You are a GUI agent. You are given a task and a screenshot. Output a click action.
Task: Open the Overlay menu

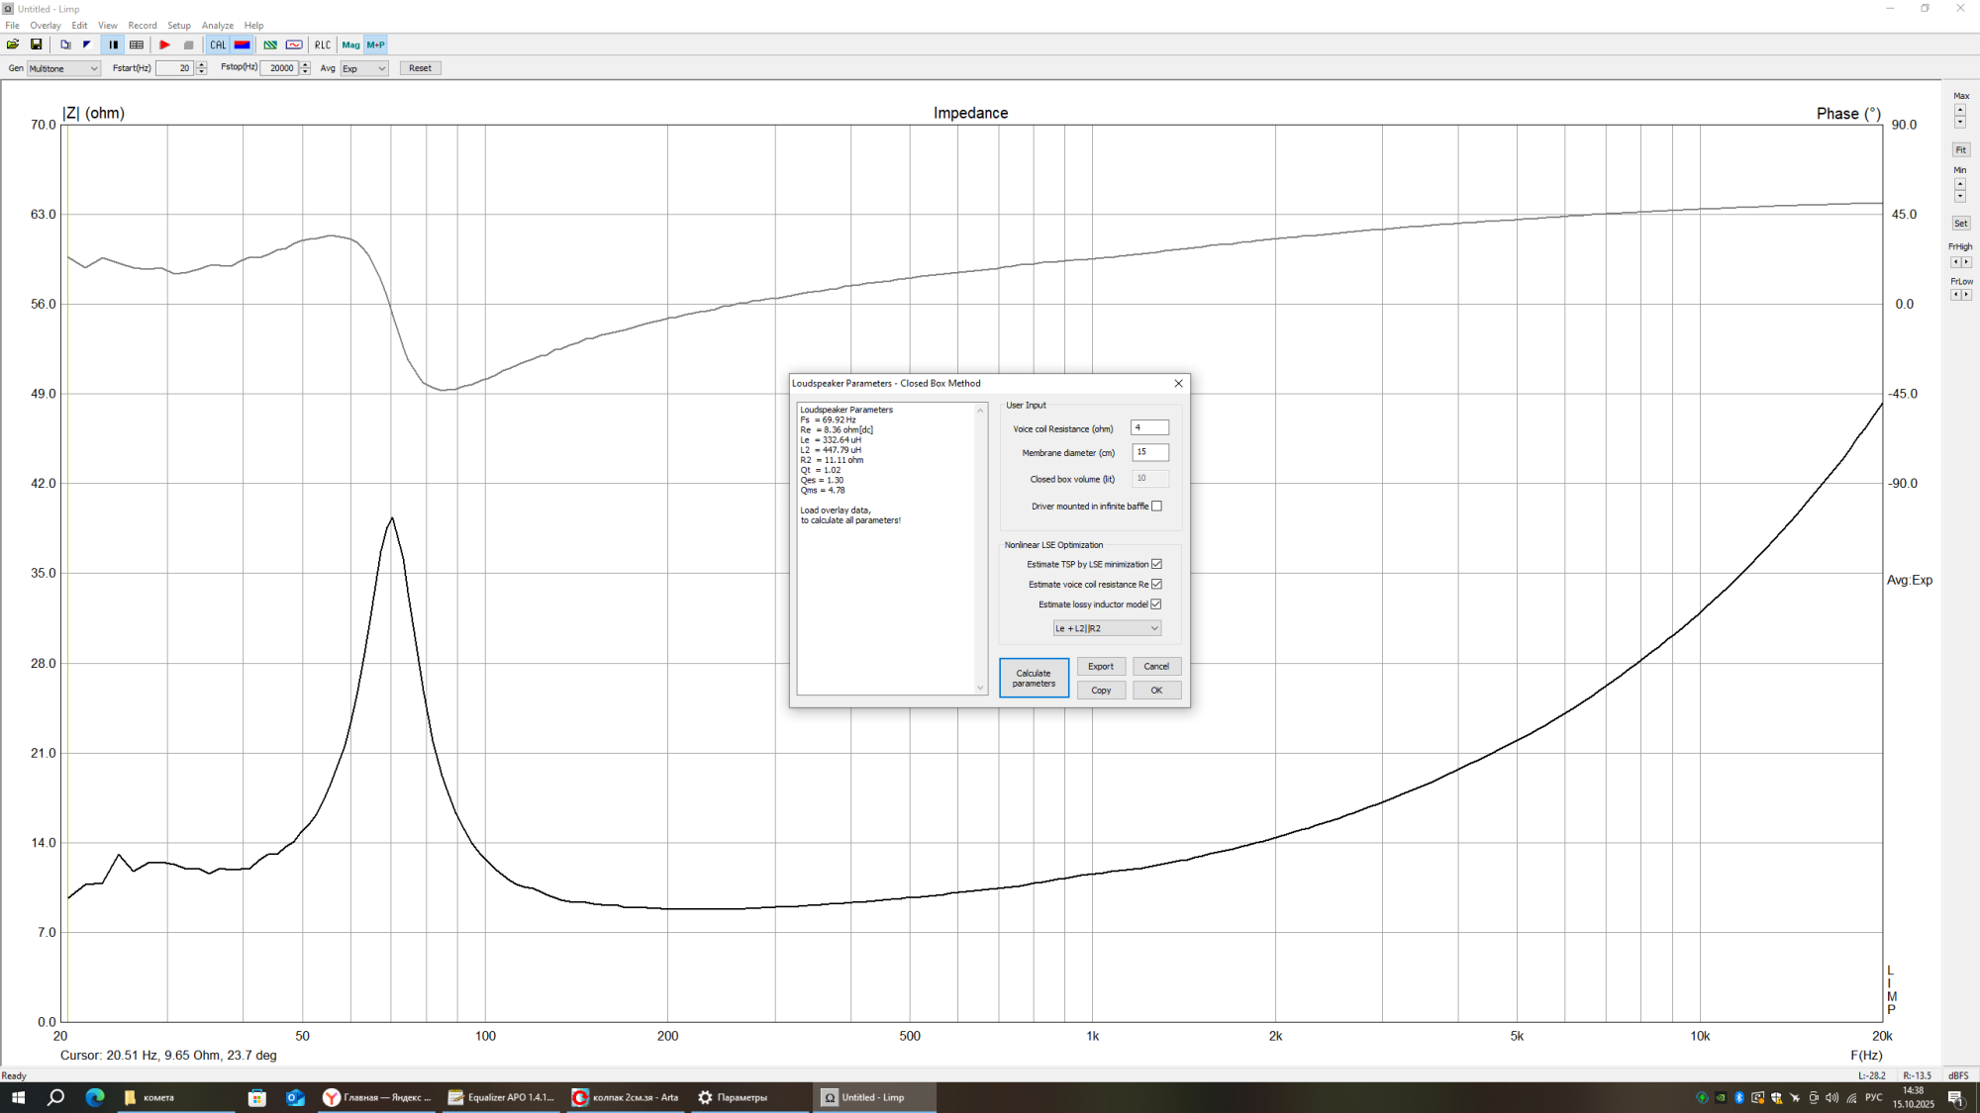pos(45,26)
